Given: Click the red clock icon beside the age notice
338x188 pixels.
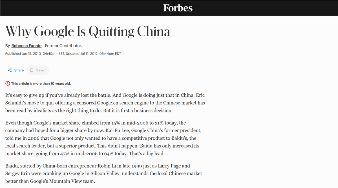Looking at the screenshot, I should point(7,83).
